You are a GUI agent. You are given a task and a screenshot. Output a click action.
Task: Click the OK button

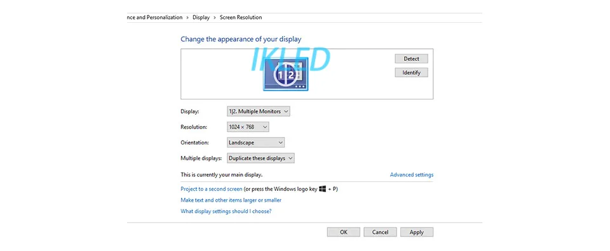pyautogui.click(x=344, y=232)
